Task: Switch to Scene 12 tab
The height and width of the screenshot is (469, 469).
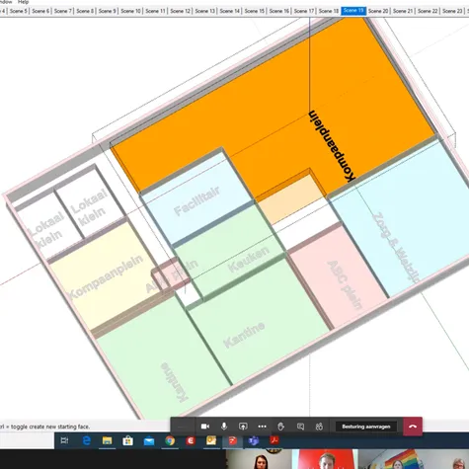Action: pos(181,11)
